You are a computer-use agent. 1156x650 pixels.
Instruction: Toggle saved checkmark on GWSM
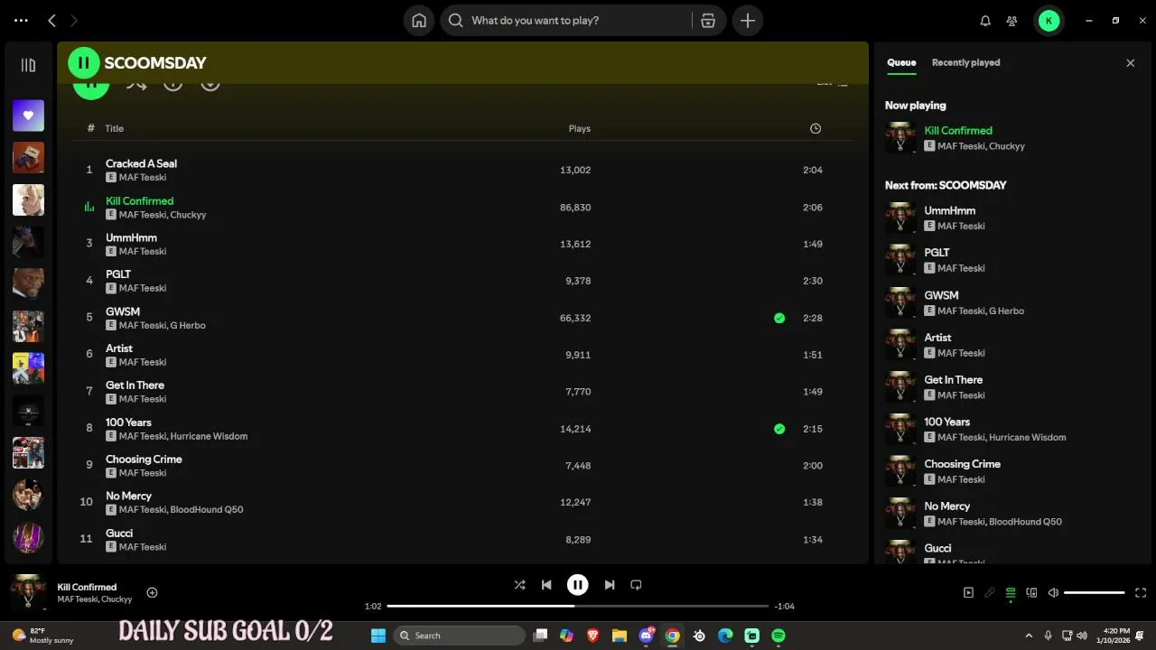click(x=779, y=318)
